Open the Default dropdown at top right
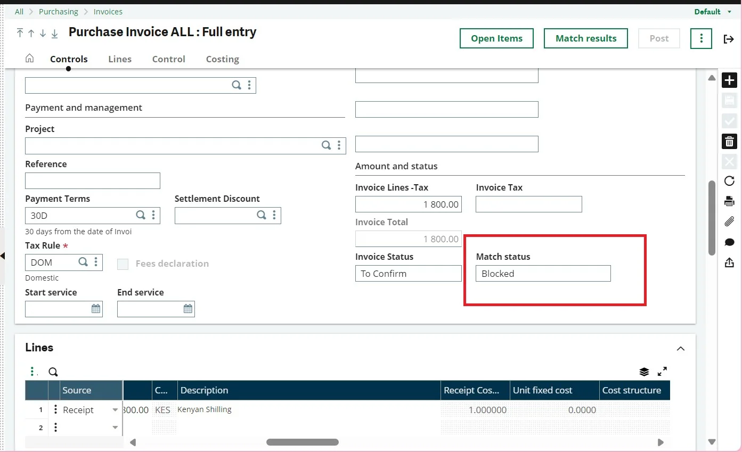 click(x=715, y=12)
